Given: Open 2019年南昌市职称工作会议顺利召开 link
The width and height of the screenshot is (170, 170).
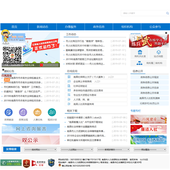Looking at the screenshot, I should [84, 59].
